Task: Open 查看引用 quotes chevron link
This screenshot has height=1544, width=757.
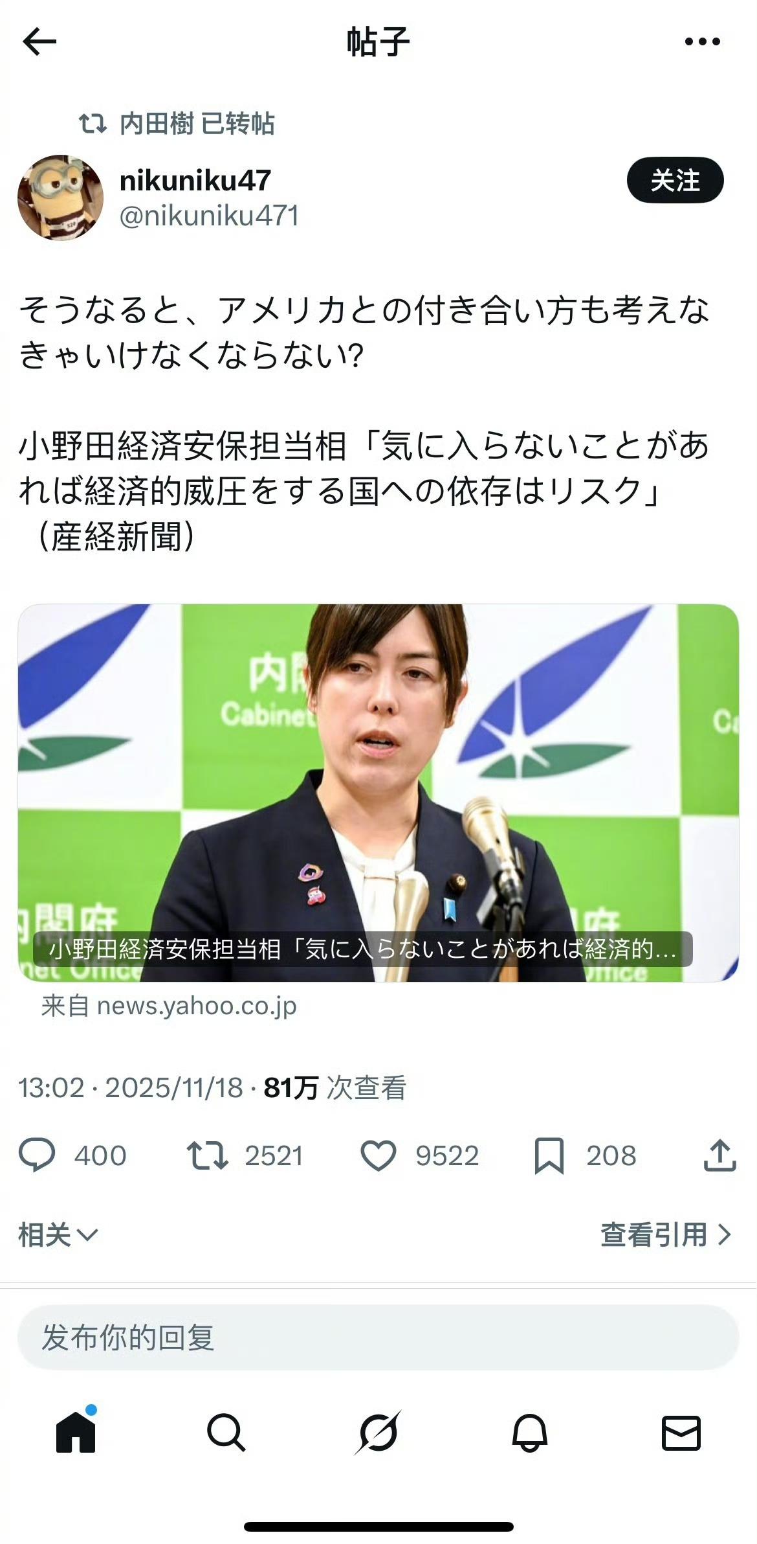Action: click(666, 1234)
